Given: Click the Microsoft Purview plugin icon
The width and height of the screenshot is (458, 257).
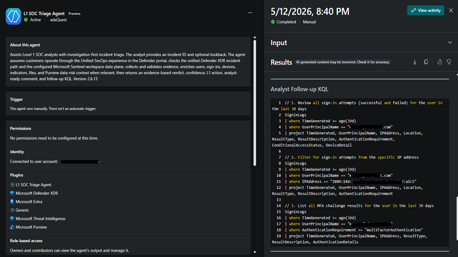Looking at the screenshot, I should pos(12,227).
